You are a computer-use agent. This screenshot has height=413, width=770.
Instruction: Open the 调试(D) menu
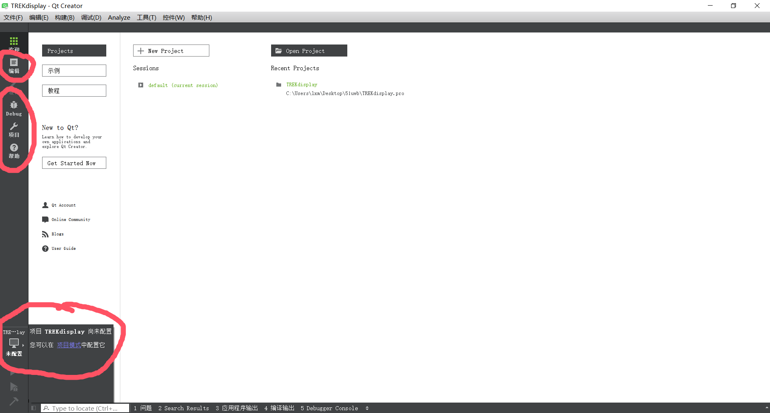click(x=91, y=17)
